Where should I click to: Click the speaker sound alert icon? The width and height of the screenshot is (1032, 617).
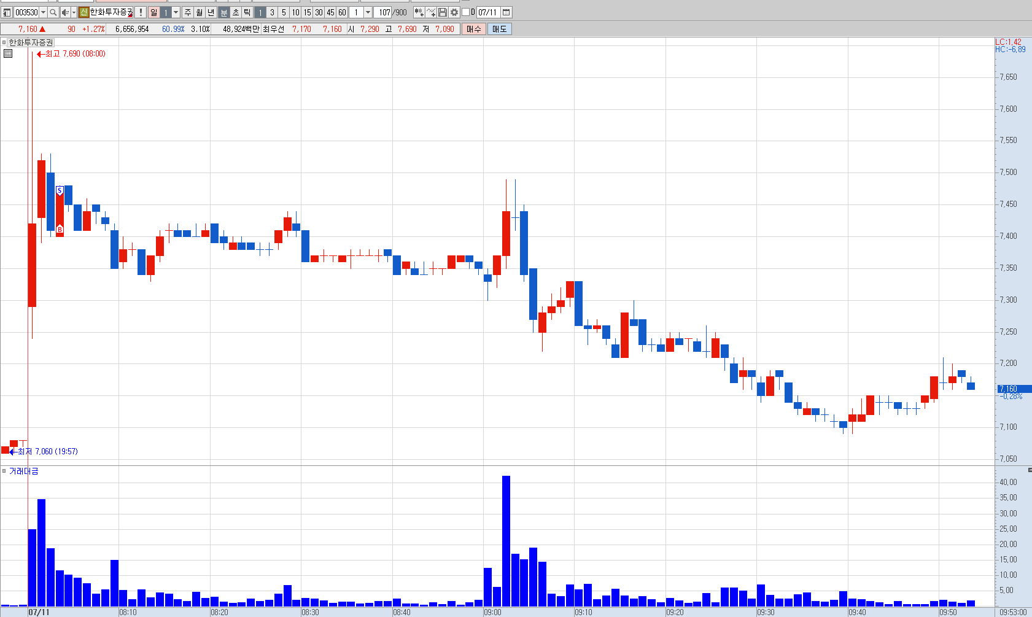pyautogui.click(x=64, y=12)
